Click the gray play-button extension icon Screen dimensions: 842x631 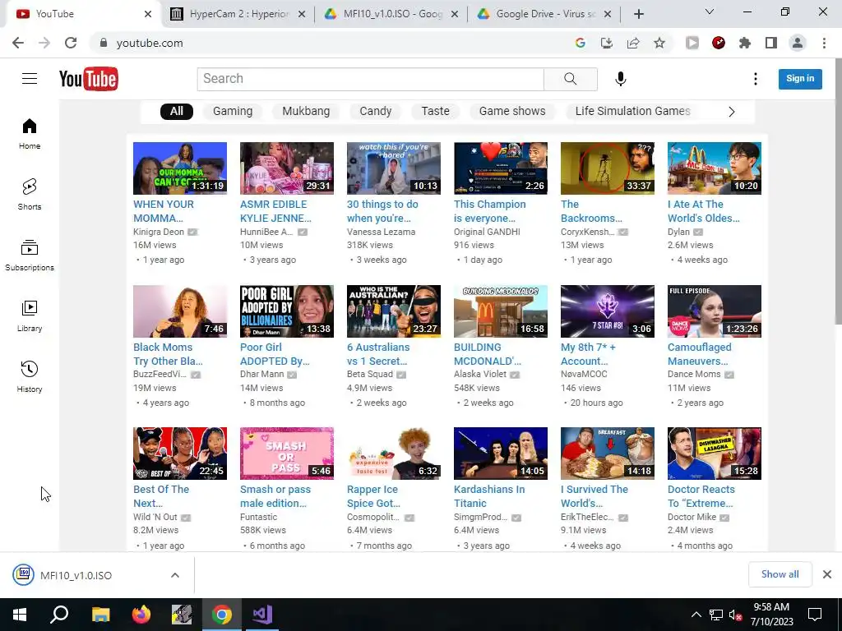tap(692, 43)
